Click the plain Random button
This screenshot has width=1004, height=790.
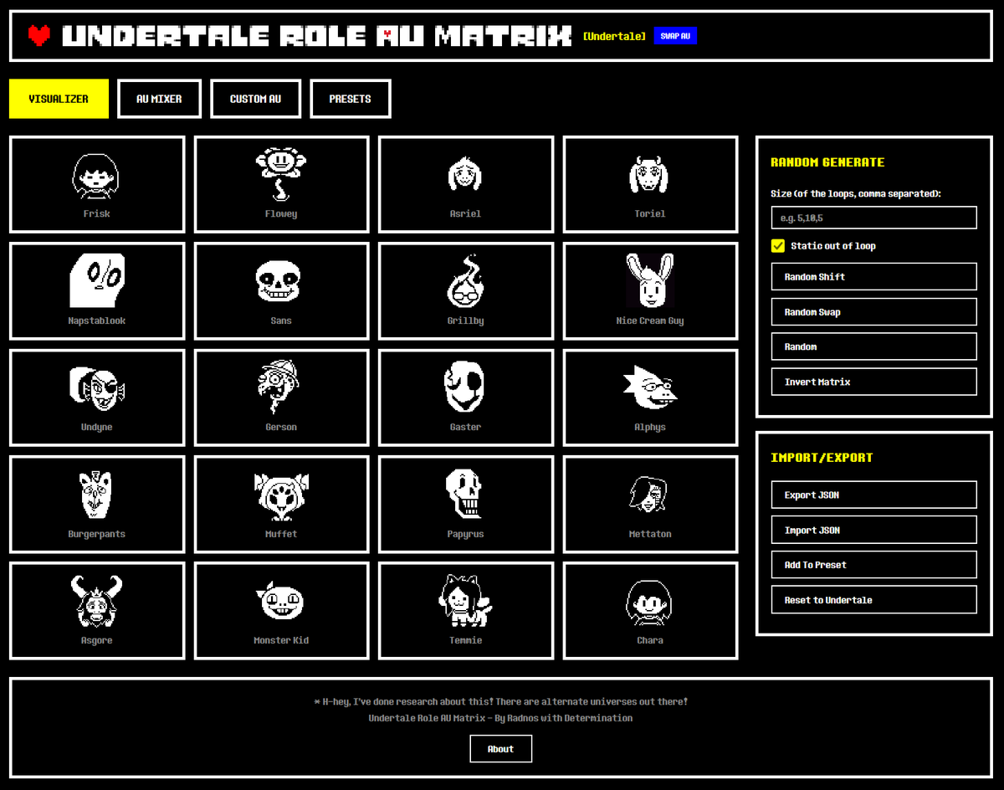click(x=873, y=346)
